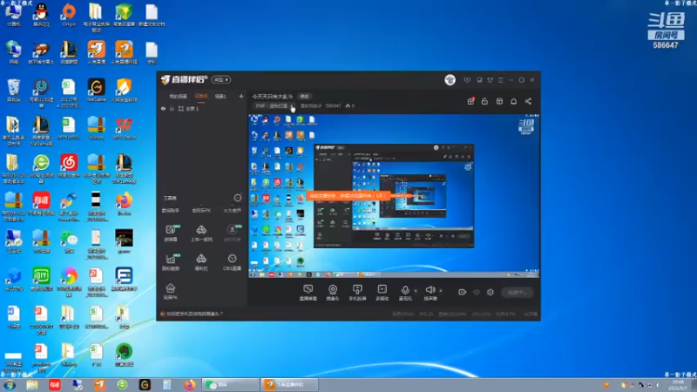
Task: Click the greyed start-stream button
Action: (x=517, y=292)
